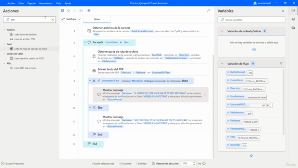Open the Subflujos dropdown
This screenshot has height=168, width=298.
coord(71,19)
